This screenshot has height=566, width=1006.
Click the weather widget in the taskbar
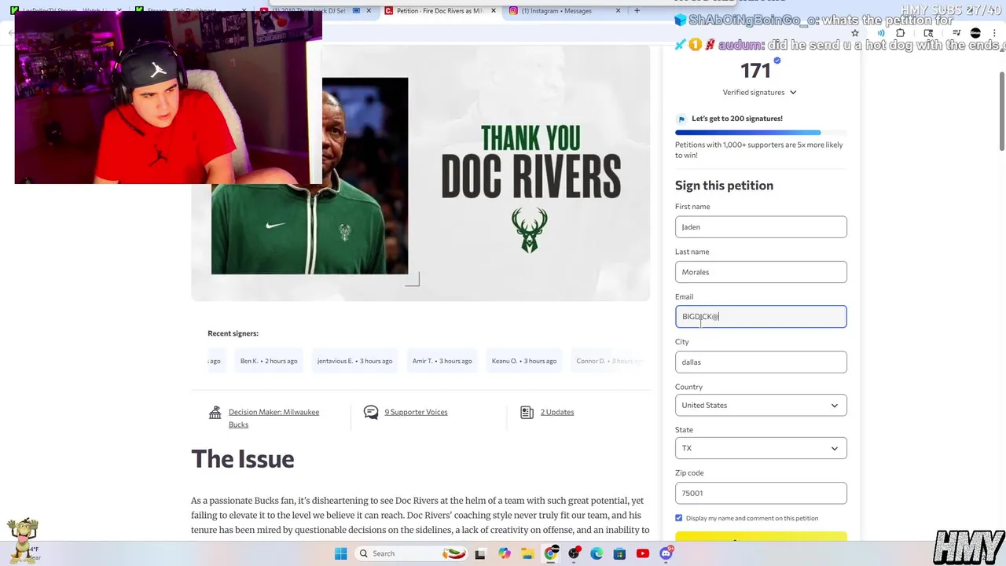[x=24, y=553]
